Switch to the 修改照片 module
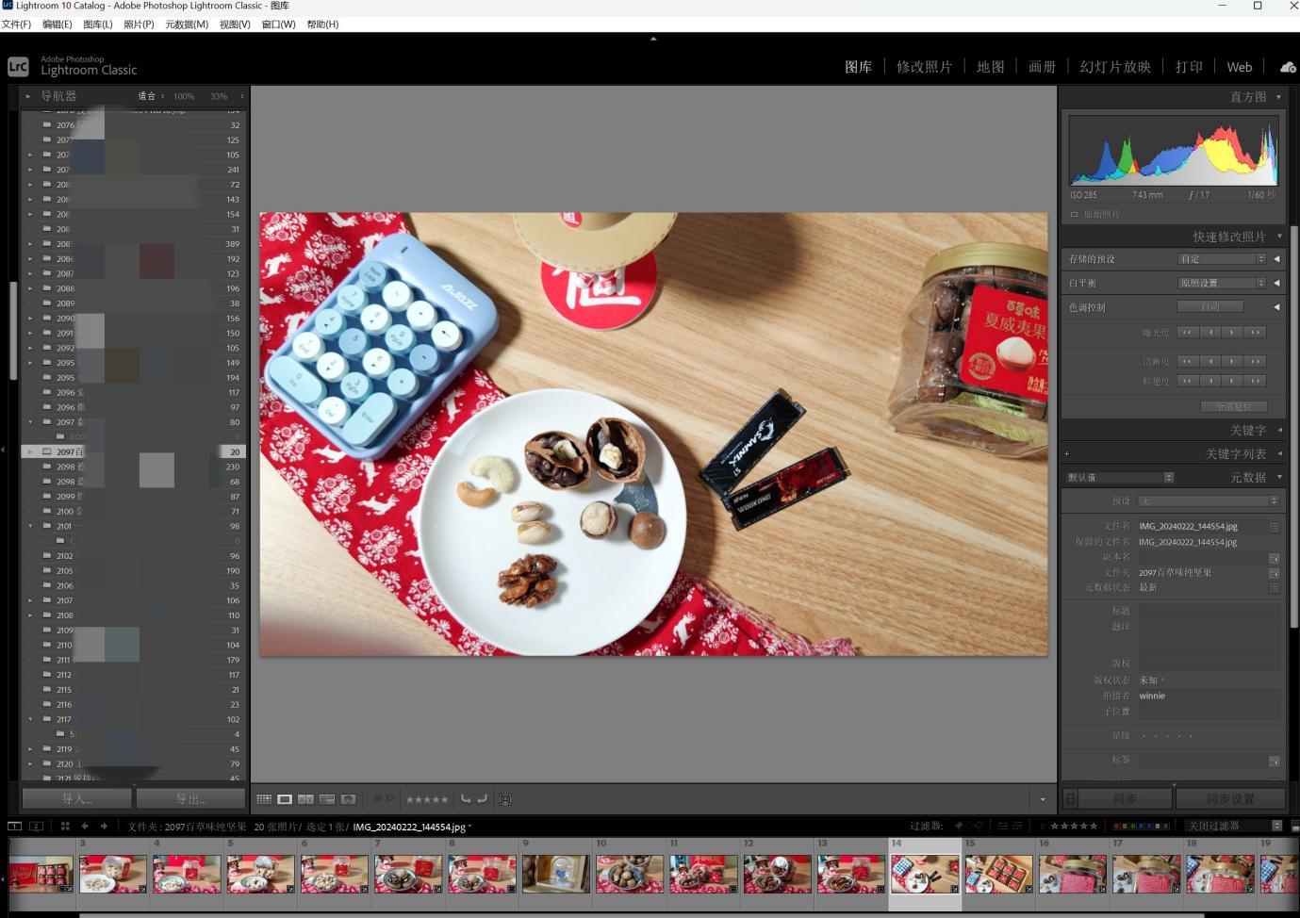 (x=924, y=67)
